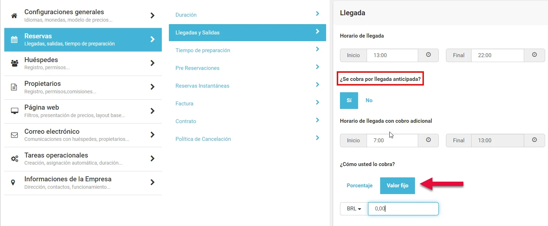Click the 0,00 fixed value amount field
This screenshot has height=226, width=548.
tap(403, 209)
